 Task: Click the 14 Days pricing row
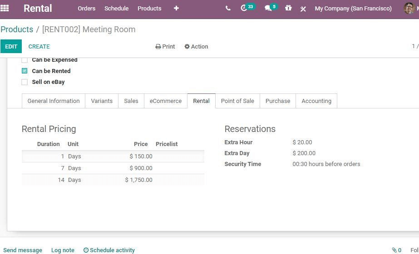[113, 180]
